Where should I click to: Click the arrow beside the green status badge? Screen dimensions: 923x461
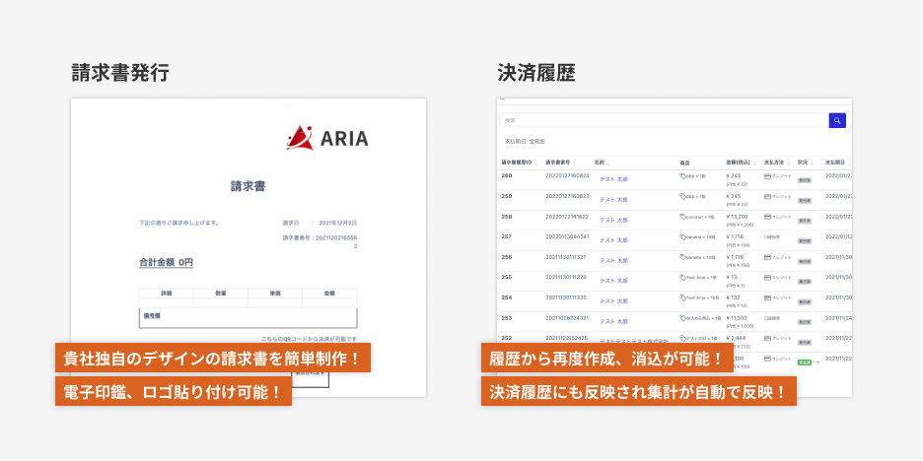816,362
